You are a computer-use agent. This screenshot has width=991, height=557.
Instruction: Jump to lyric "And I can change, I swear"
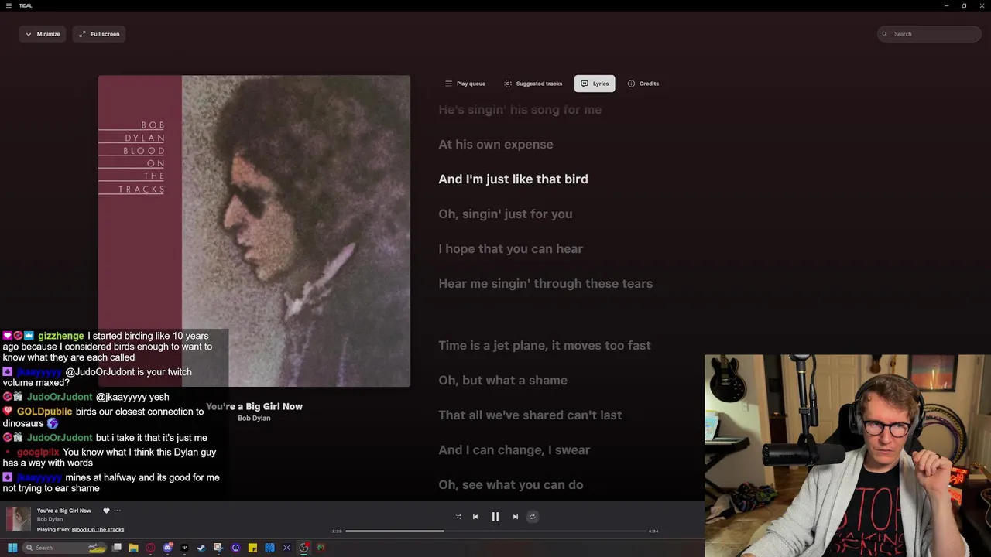point(514,450)
